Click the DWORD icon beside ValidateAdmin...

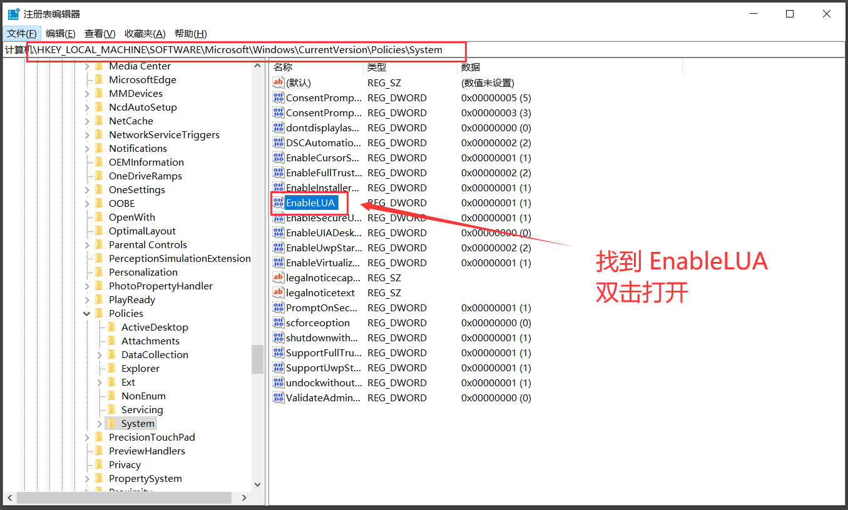(278, 397)
